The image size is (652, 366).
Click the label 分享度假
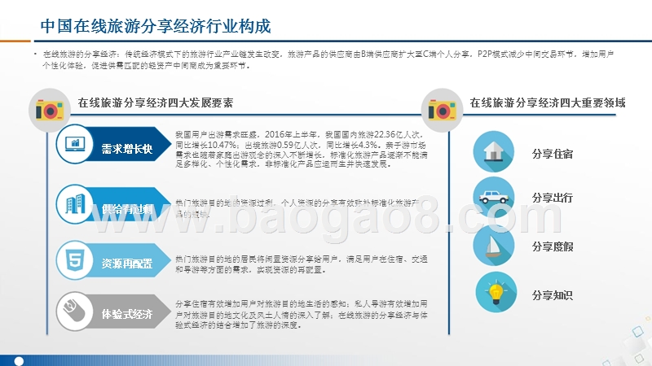tap(553, 247)
